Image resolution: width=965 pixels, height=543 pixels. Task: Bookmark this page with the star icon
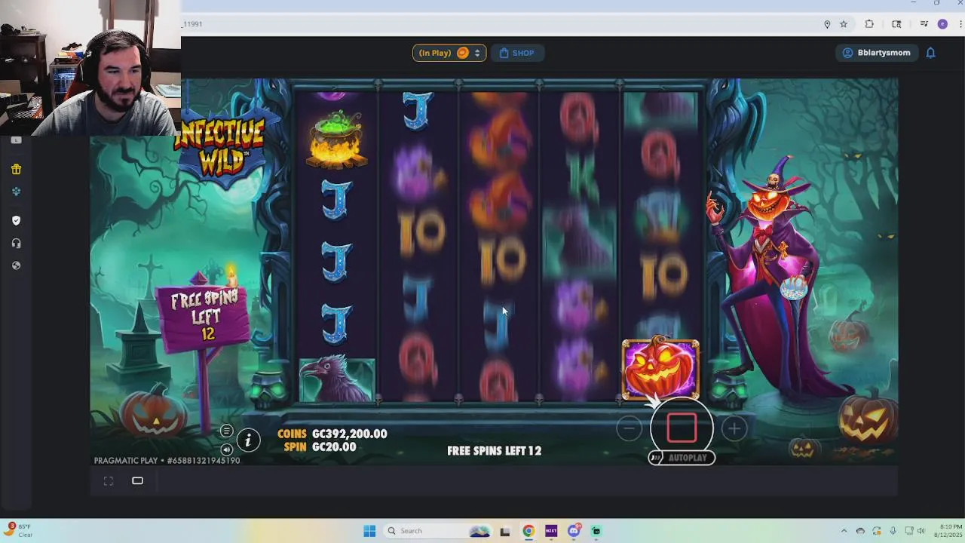(844, 24)
